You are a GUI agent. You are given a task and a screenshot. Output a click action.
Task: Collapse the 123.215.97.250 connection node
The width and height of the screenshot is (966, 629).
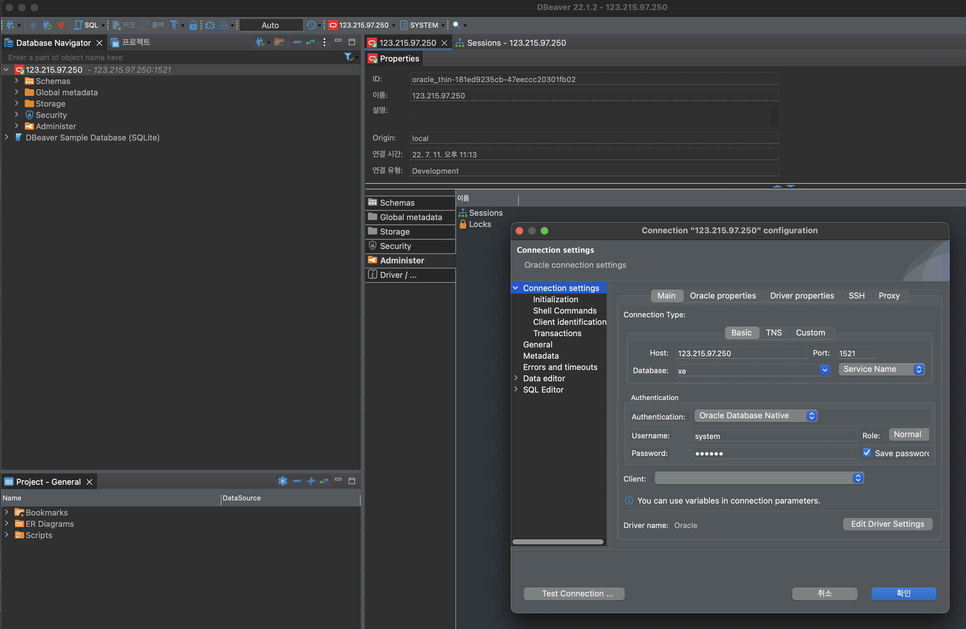(x=7, y=70)
